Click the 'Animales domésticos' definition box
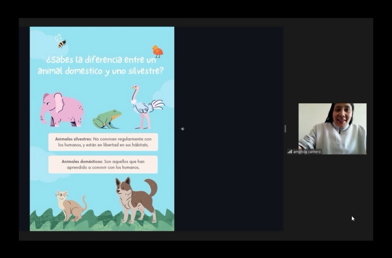Viewport: 392px width, 258px height. [103, 164]
